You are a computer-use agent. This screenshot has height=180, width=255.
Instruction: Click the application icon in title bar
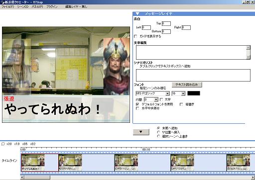pos(2,2)
